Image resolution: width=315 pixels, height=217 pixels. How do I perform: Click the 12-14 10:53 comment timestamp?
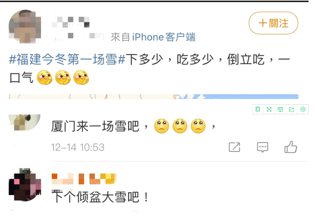click(78, 147)
